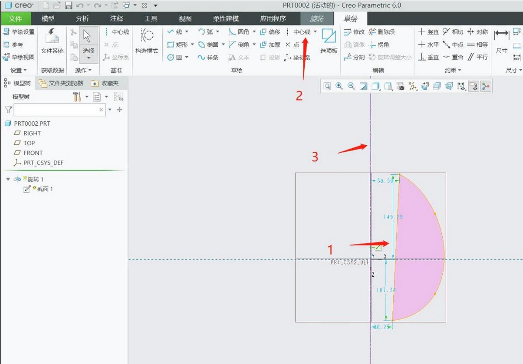Switch to the 模型 ribbon tab
This screenshot has height=364, width=523.
[x=48, y=19]
